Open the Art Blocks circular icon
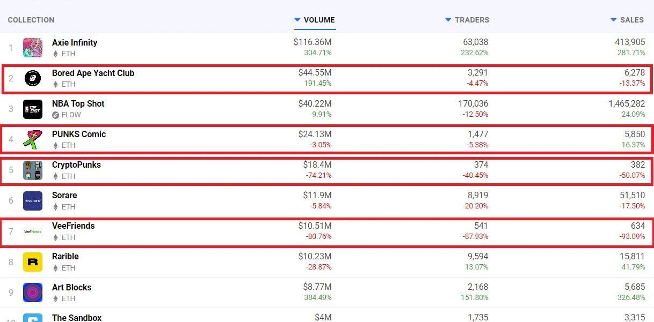Image resolution: width=654 pixels, height=322 pixels. point(33,293)
